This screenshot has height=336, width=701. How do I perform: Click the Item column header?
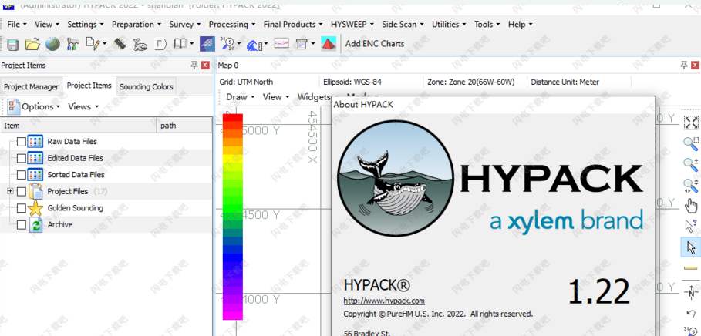(x=79, y=126)
